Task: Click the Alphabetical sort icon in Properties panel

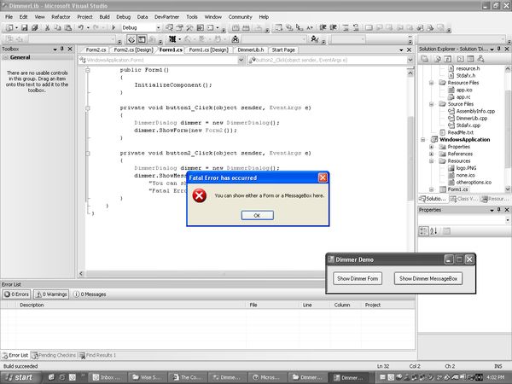Action: [433, 231]
